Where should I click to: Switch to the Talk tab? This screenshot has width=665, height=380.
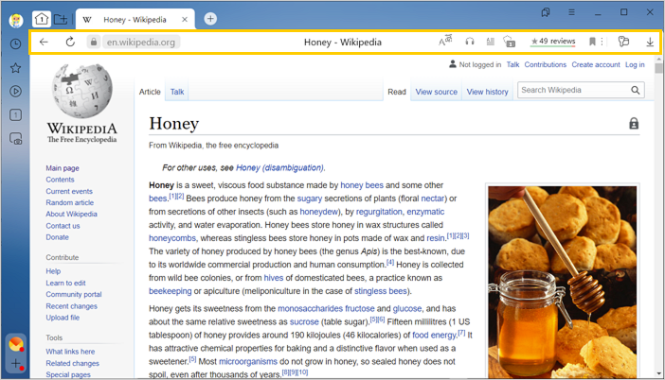177,92
